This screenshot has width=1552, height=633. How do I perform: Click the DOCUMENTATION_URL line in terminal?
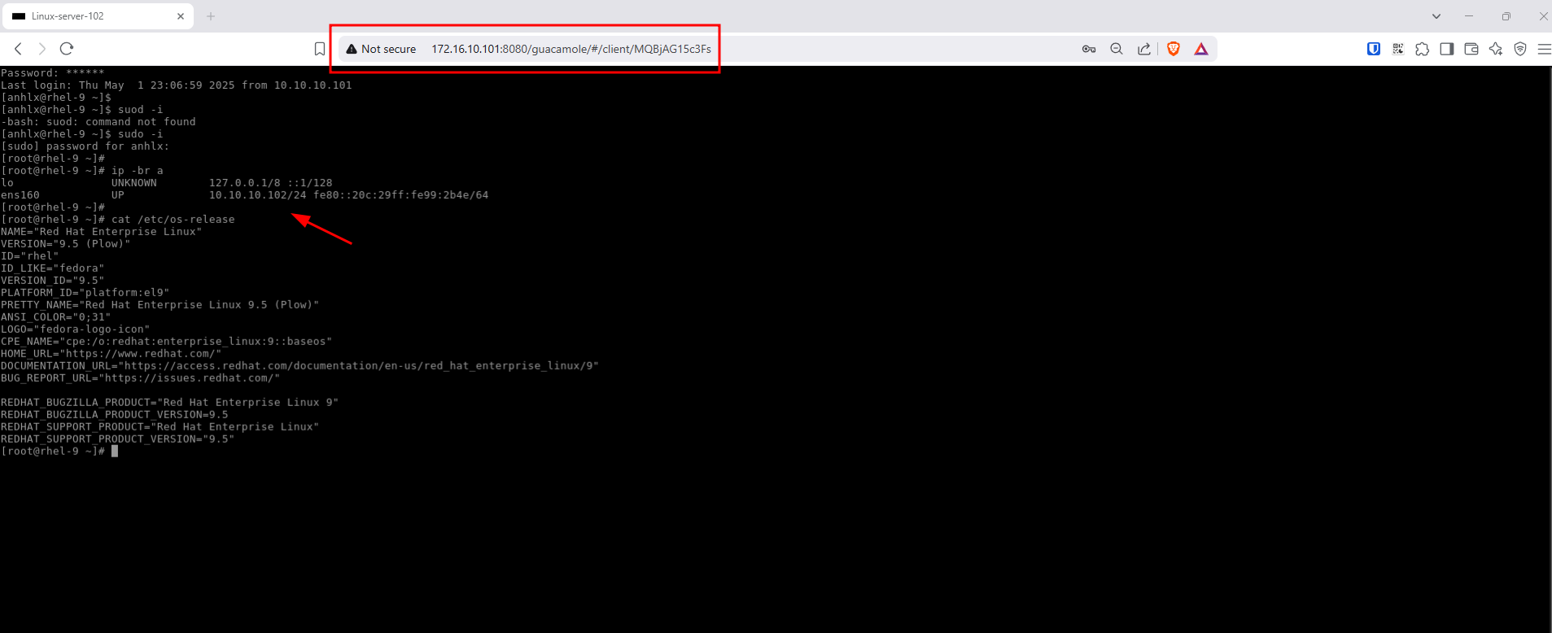click(x=300, y=366)
